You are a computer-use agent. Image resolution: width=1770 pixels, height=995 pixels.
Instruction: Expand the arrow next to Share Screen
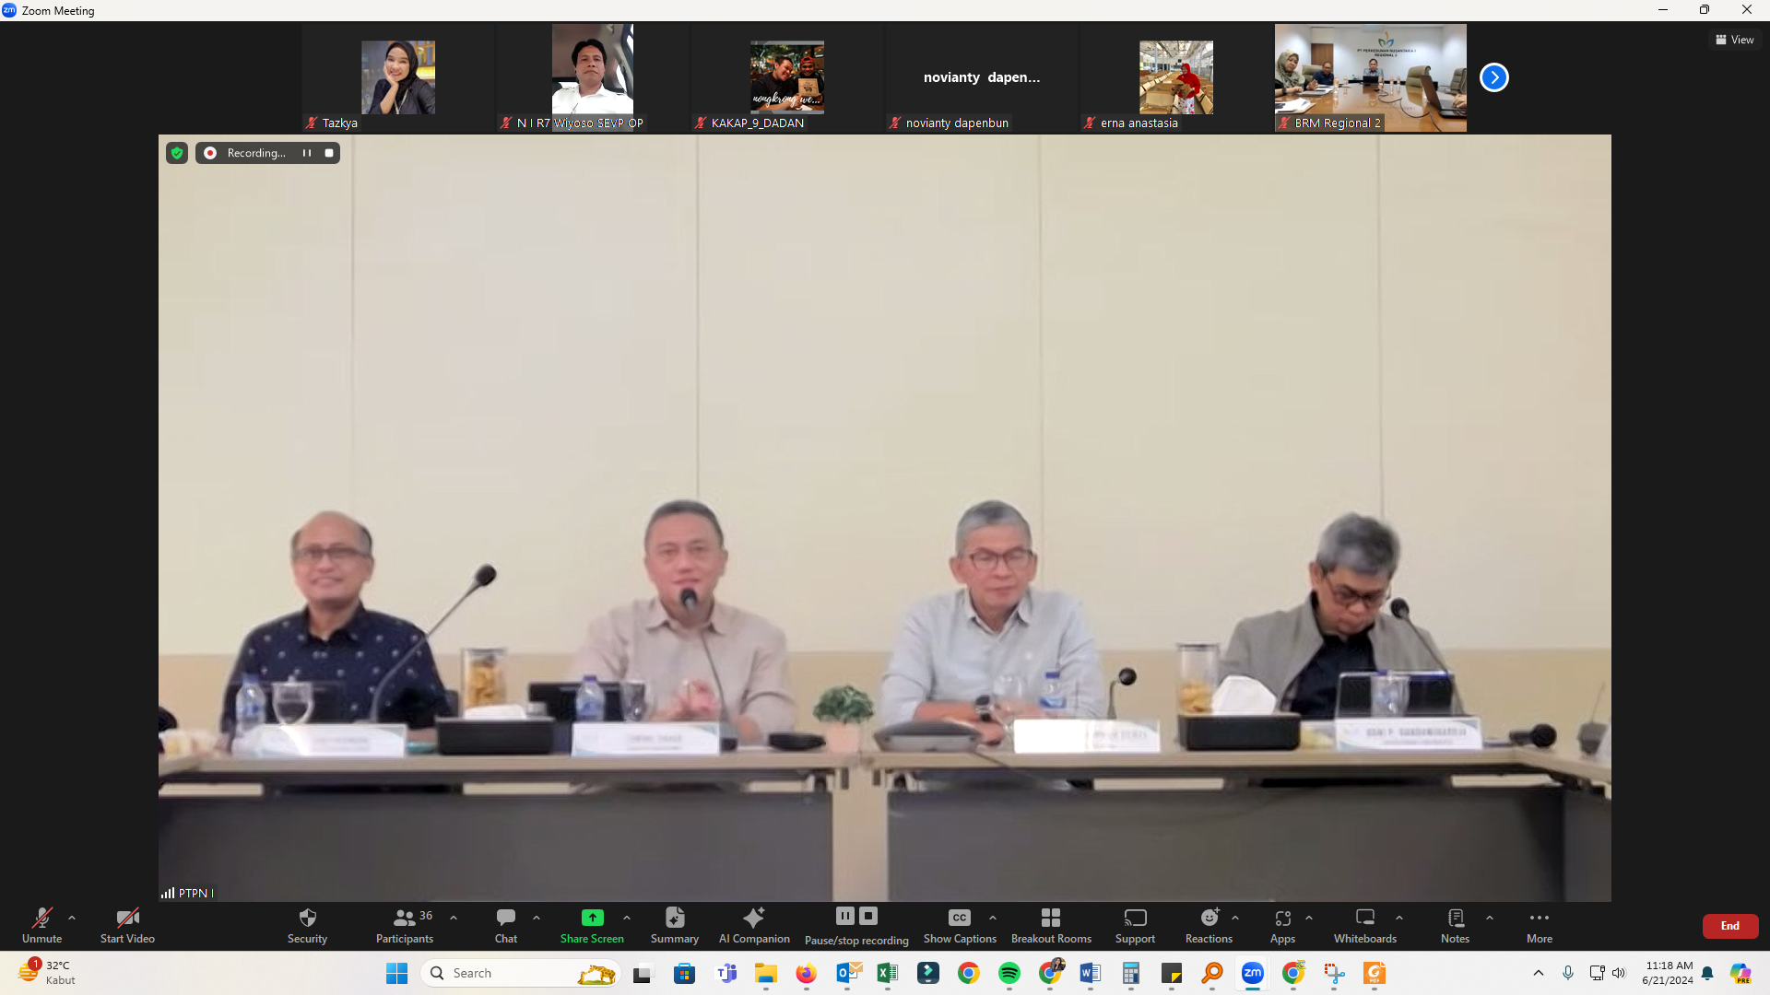point(627,918)
